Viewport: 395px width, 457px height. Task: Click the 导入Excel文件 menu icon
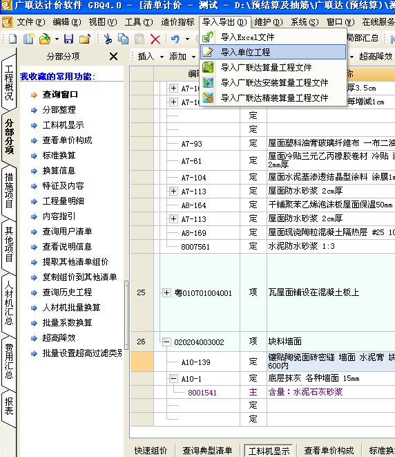pos(208,37)
